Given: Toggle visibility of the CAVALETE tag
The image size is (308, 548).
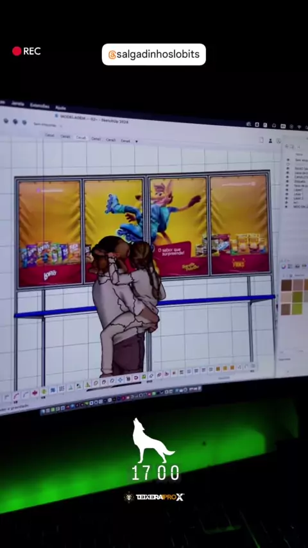Looking at the screenshot, I should [x=287, y=177].
